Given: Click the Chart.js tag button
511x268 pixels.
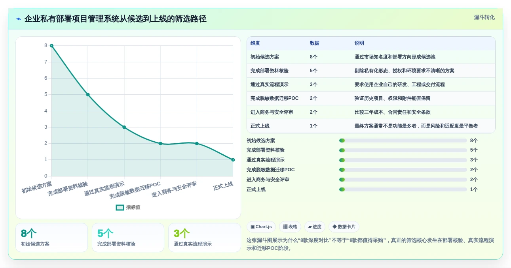Looking at the screenshot, I should tap(261, 227).
